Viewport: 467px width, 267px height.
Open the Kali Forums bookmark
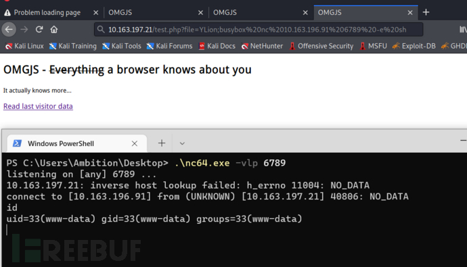tap(169, 46)
